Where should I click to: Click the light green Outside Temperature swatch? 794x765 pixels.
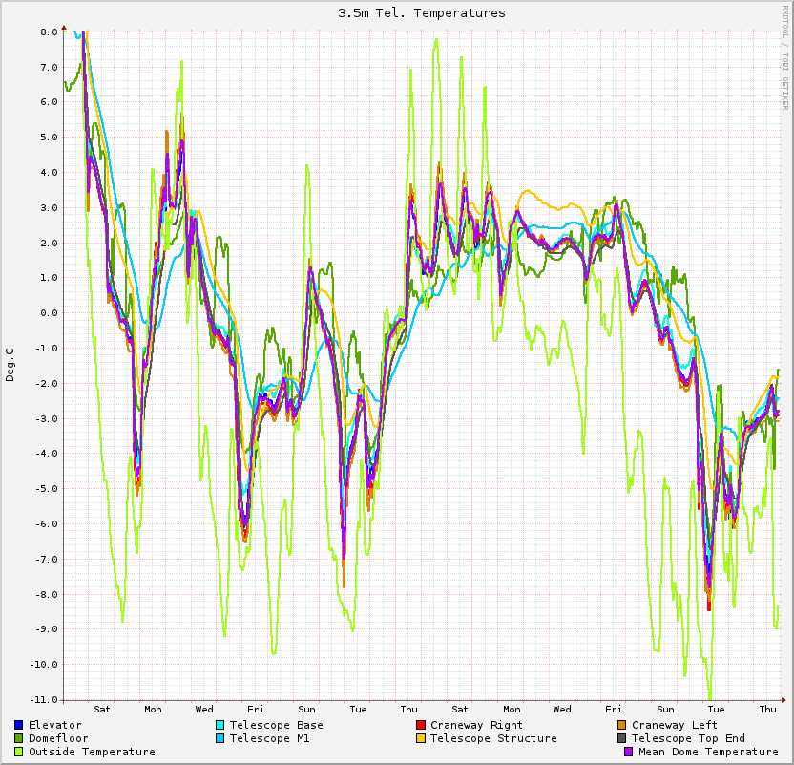pyautogui.click(x=19, y=752)
